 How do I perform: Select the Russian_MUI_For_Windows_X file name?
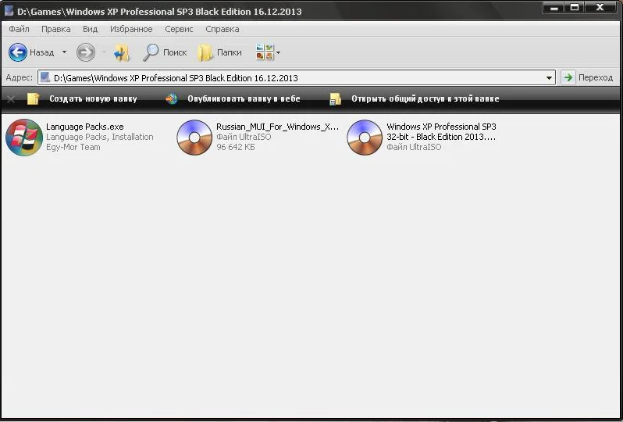point(277,127)
